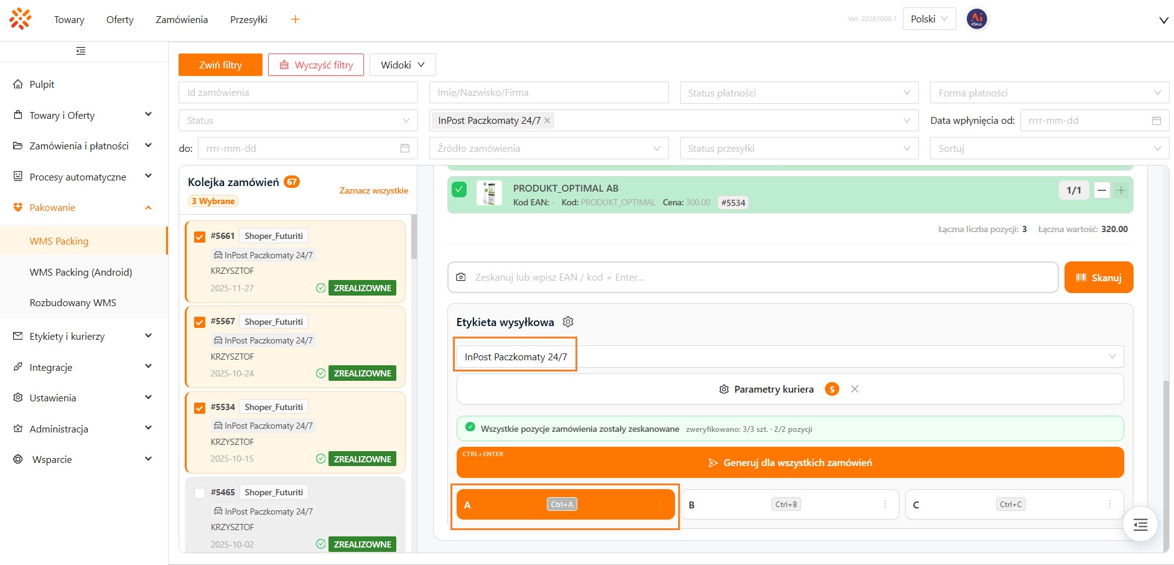This screenshot has width=1174, height=565.
Task: Focus the Id zamówienia input field
Action: tap(298, 92)
